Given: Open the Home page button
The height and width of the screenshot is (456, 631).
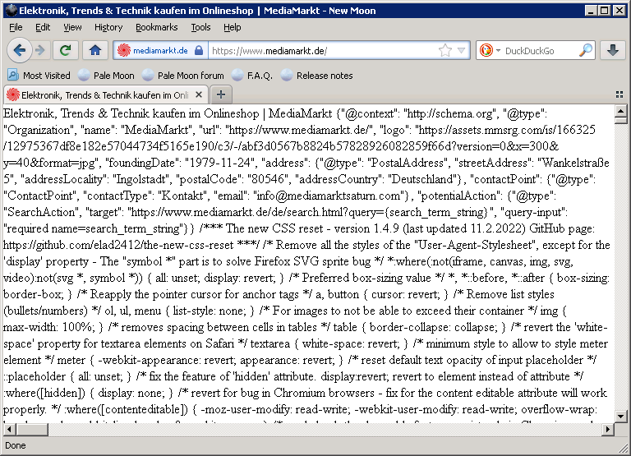Looking at the screenshot, I should 95,50.
